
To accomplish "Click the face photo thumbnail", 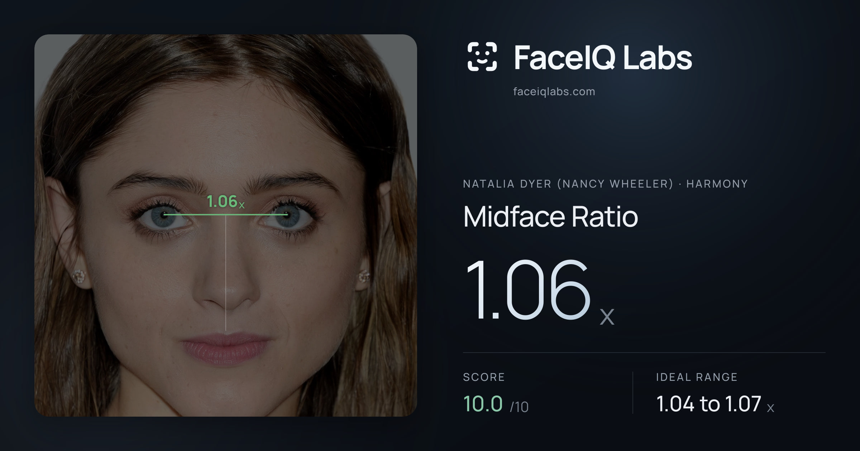I will coord(226,225).
